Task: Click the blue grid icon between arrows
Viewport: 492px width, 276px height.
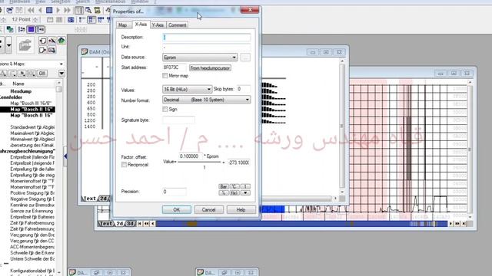Action: 49,10
